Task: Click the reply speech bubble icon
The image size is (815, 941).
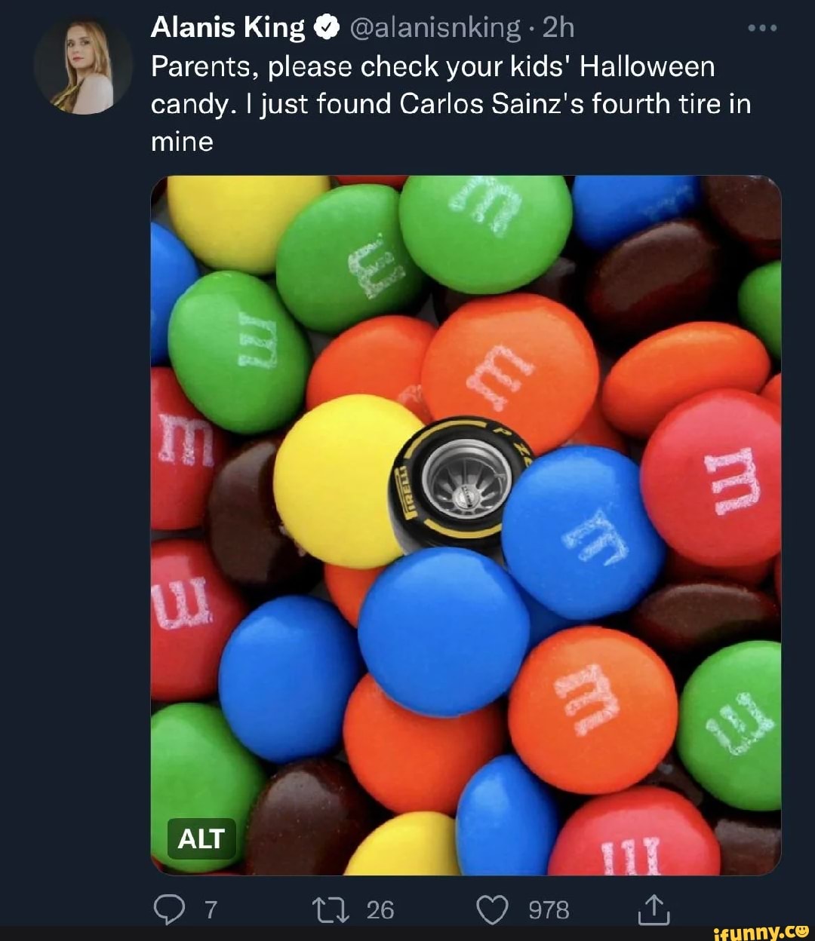Action: point(168,910)
